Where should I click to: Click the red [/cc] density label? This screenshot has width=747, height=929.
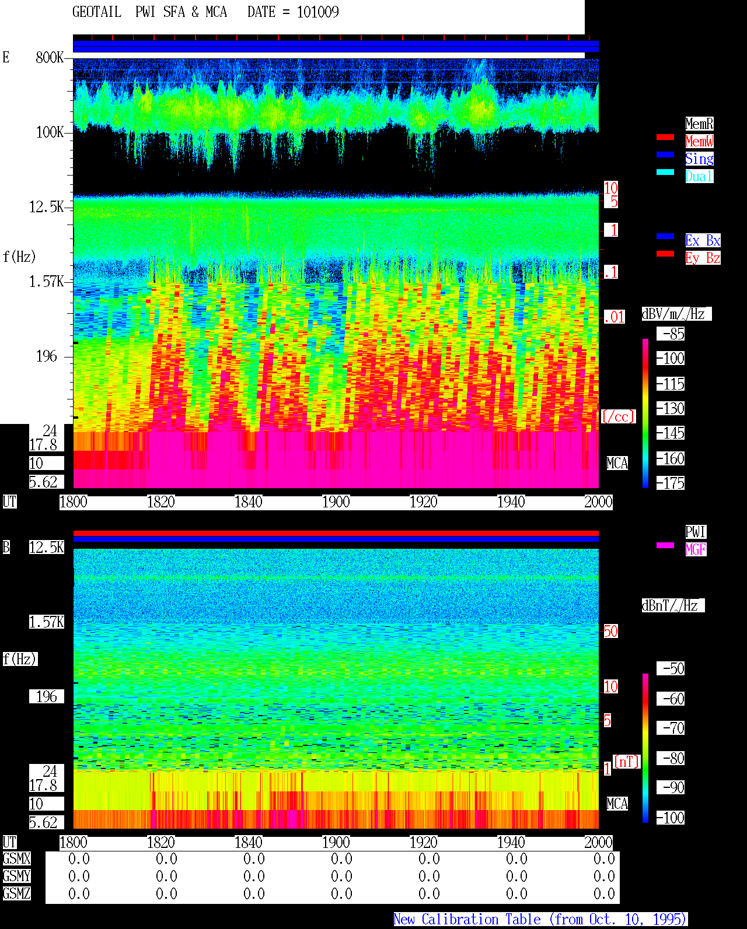(618, 417)
